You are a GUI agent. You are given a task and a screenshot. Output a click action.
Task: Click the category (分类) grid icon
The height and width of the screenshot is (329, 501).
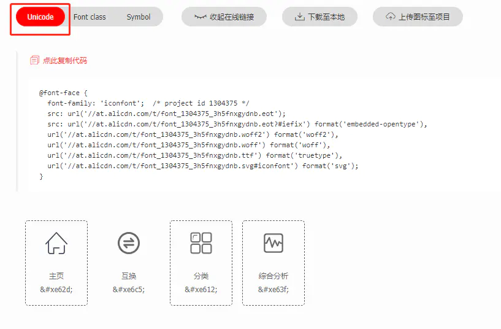(x=201, y=242)
